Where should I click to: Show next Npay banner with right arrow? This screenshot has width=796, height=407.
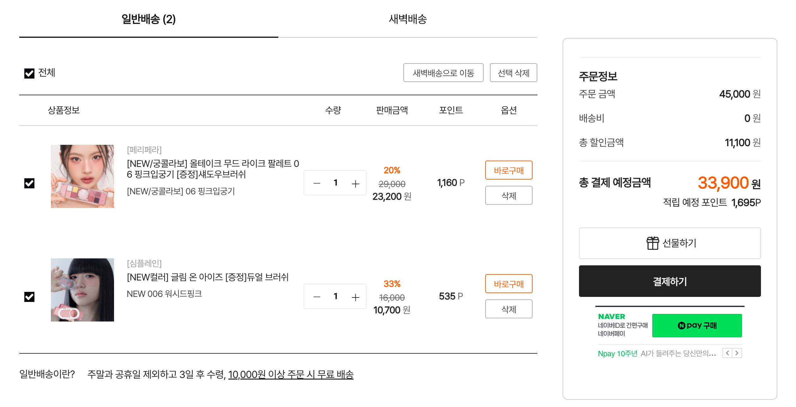737,353
